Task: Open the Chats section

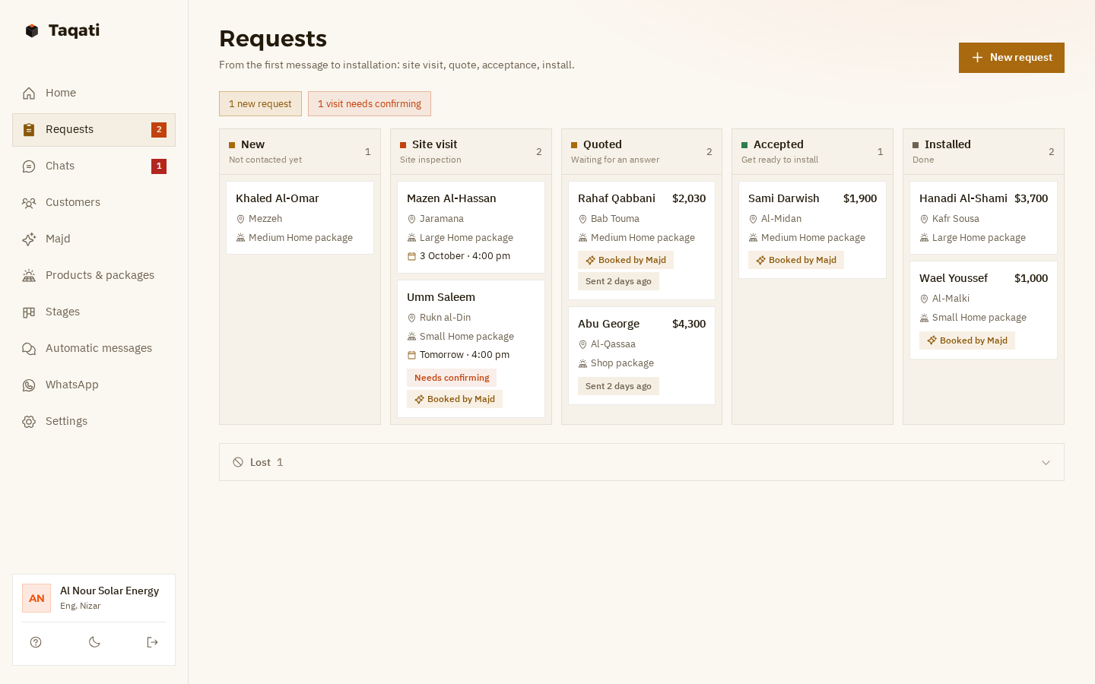Action: pyautogui.click(x=94, y=166)
